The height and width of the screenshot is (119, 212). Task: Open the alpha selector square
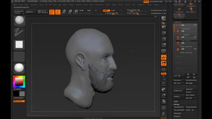coord(19,45)
